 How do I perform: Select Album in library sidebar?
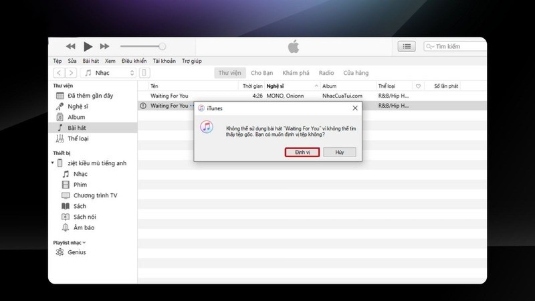(92, 117)
